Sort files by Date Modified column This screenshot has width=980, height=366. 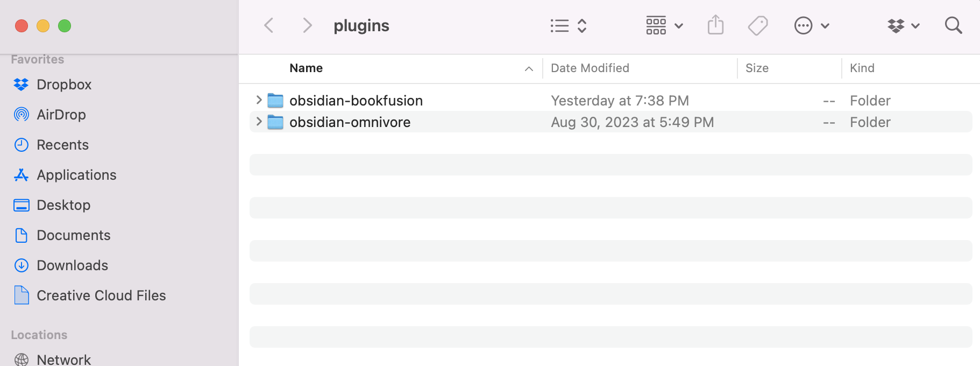point(590,68)
